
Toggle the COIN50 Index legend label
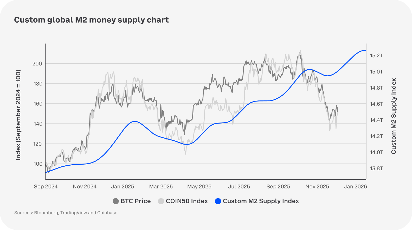tap(187, 201)
